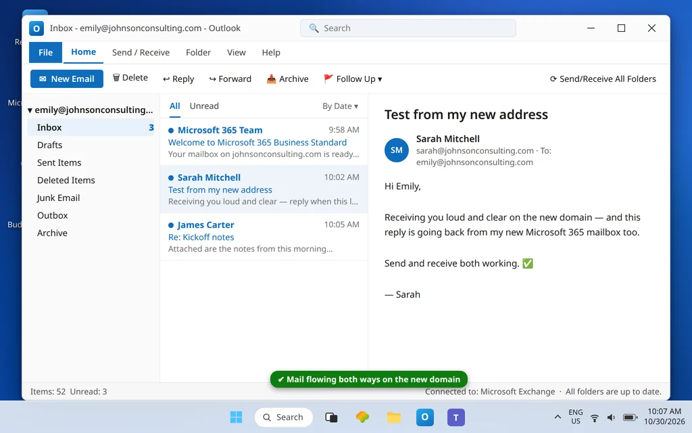
Task: Minimize the Outlook window
Action: (x=591, y=28)
